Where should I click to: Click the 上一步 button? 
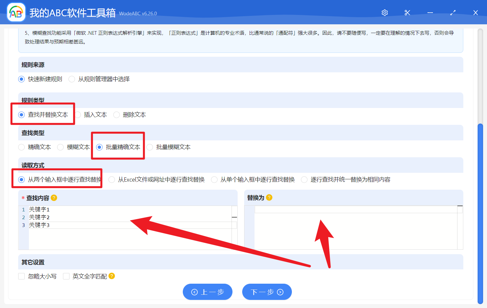(x=207, y=291)
